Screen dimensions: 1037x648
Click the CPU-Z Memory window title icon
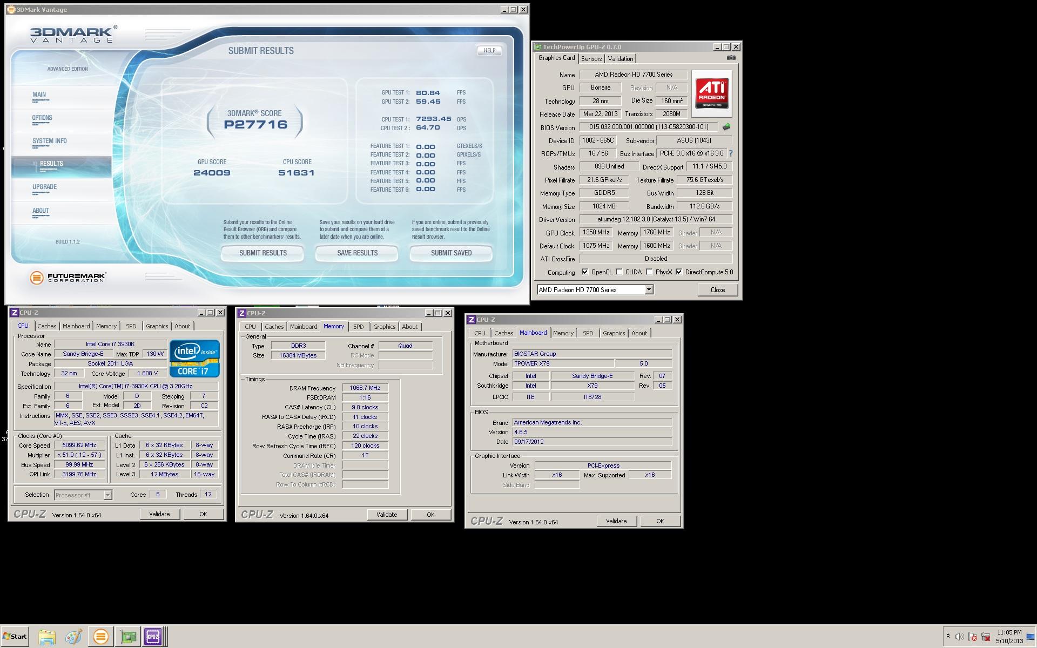pos(242,313)
